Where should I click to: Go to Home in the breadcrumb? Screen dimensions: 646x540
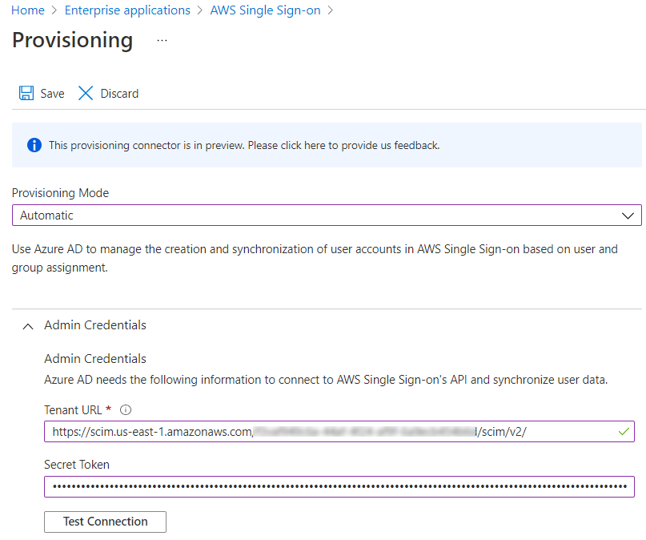pos(28,10)
